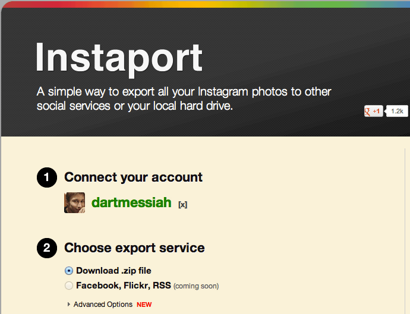Disconnect account using the [x] link

(183, 205)
